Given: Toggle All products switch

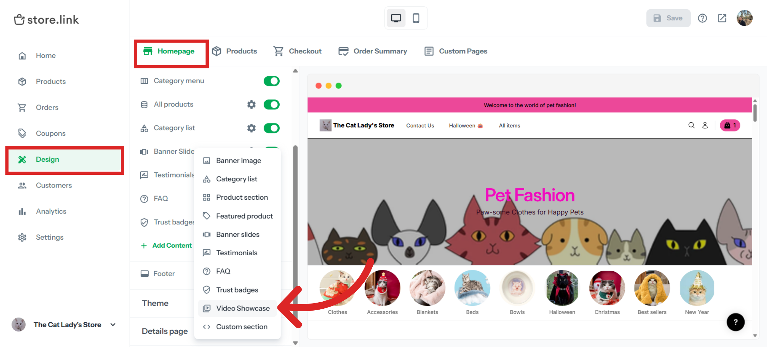Looking at the screenshot, I should [x=271, y=104].
